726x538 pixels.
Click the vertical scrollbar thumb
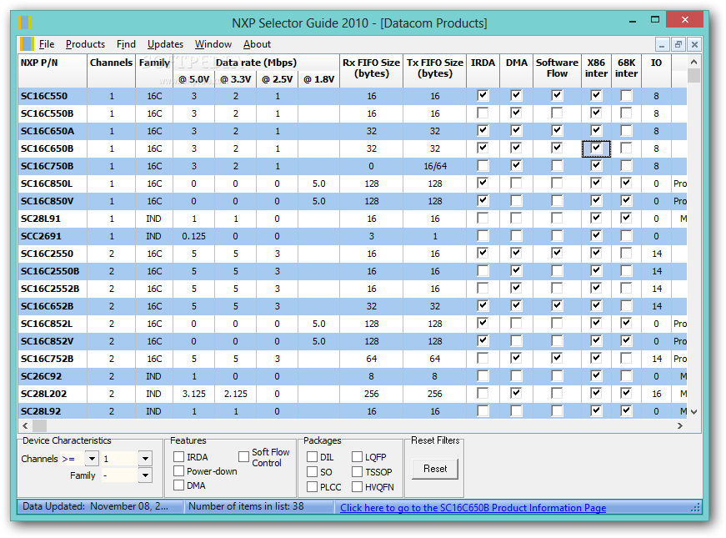click(x=693, y=75)
